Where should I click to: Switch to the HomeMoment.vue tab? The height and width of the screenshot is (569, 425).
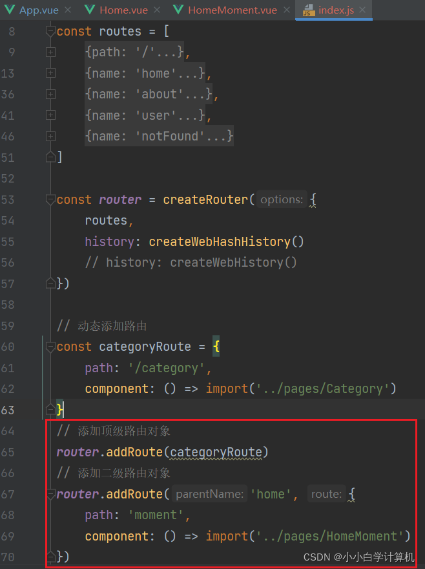(233, 10)
